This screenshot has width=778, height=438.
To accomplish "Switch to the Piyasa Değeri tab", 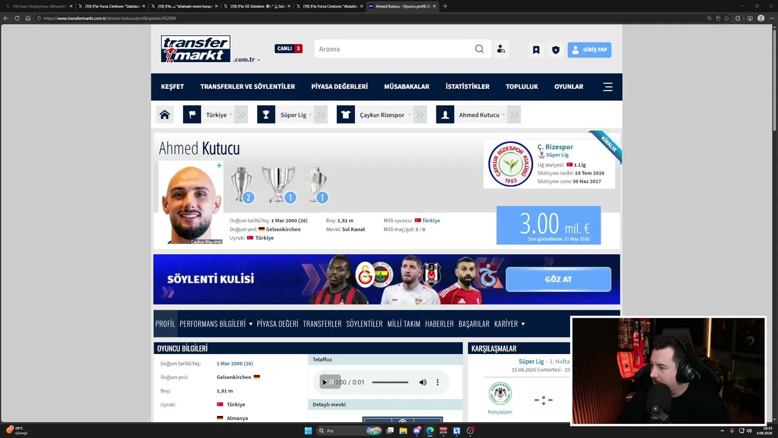I will click(277, 324).
